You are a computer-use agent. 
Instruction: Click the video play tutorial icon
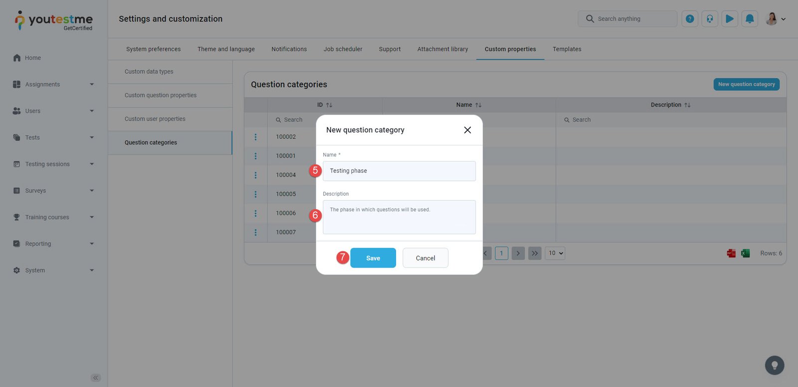730,19
